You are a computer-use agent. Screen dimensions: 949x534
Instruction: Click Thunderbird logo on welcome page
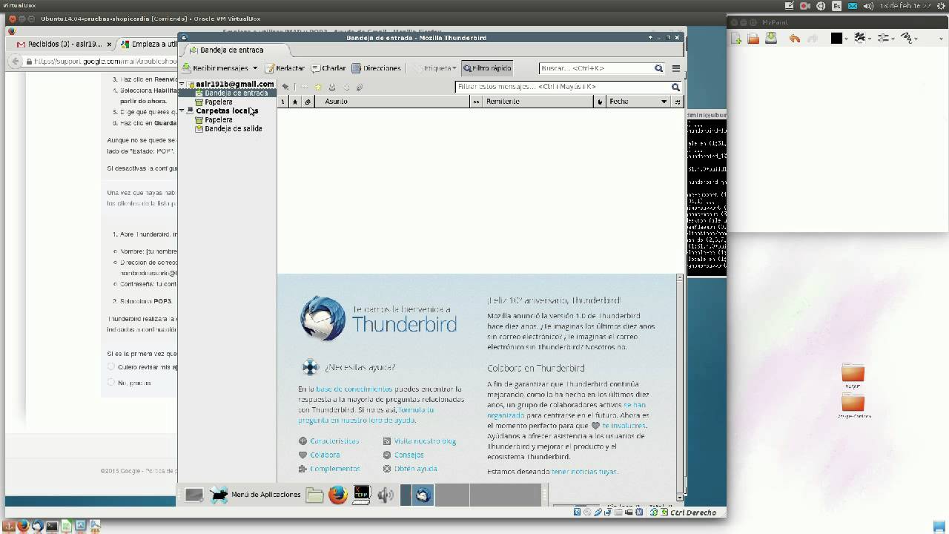(x=323, y=318)
